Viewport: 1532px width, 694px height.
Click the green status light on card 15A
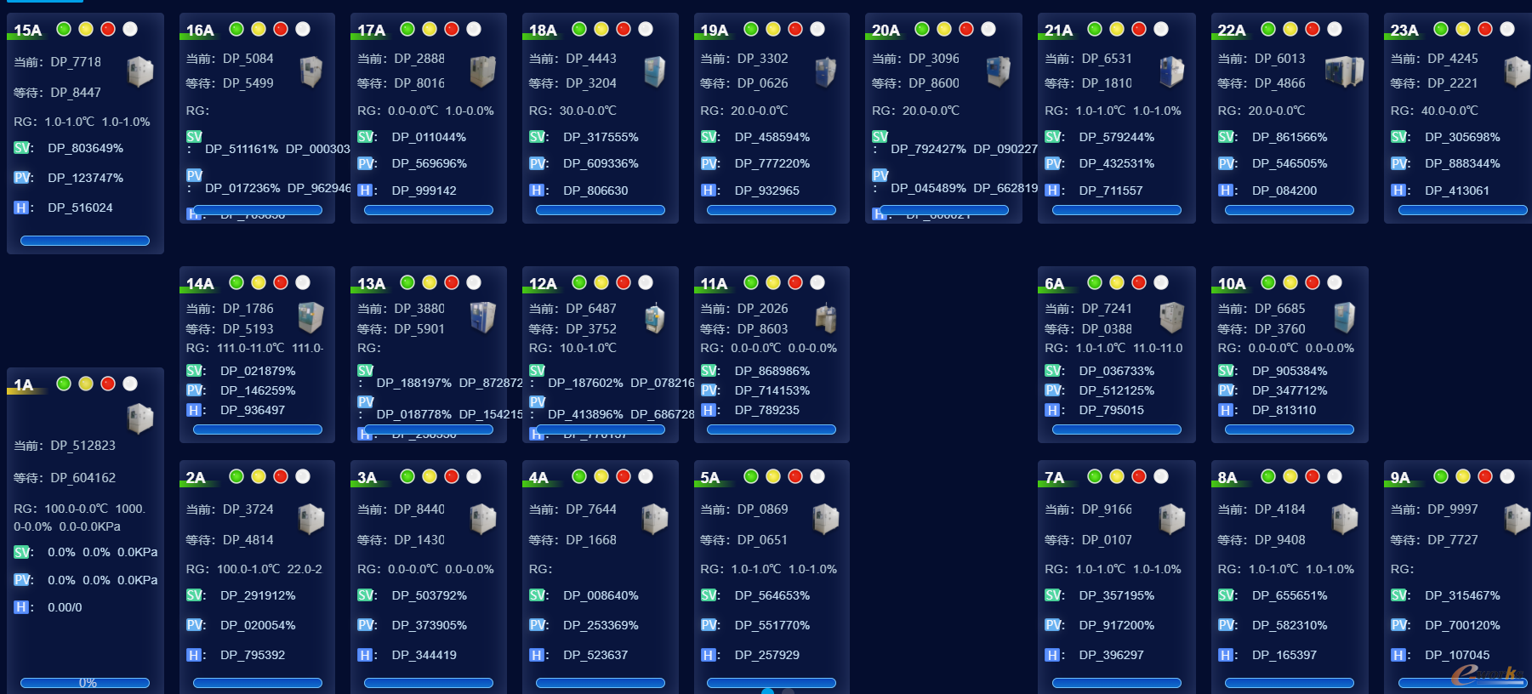pyautogui.click(x=64, y=29)
